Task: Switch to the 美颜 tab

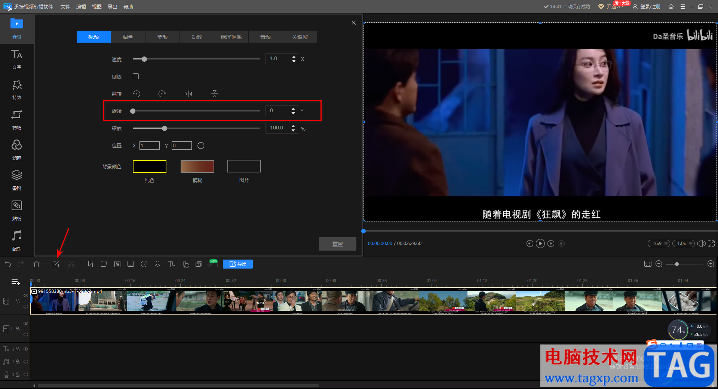Action: coord(162,37)
